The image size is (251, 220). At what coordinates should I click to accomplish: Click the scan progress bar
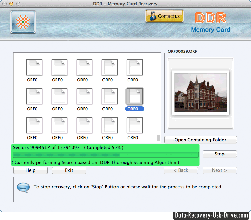click(106, 155)
